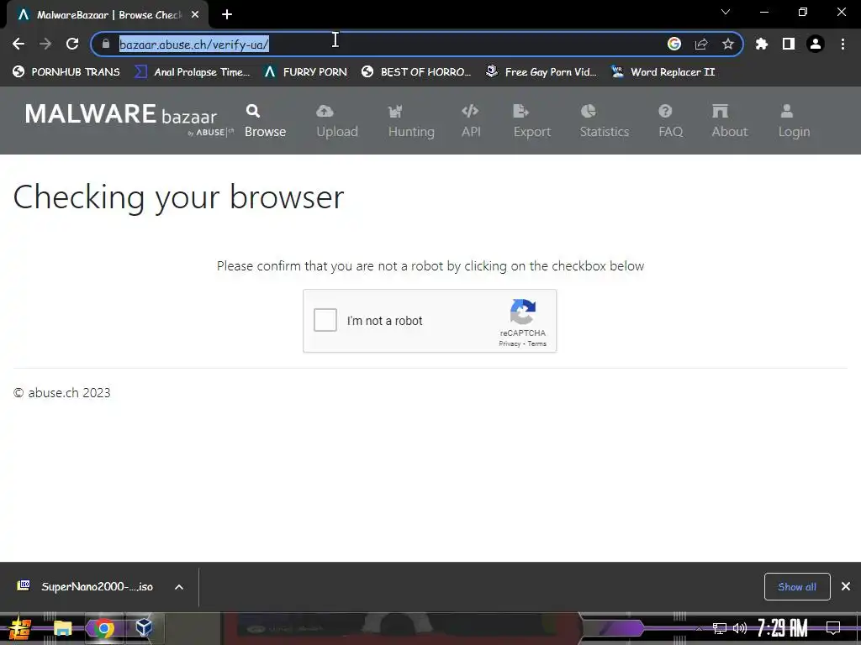
Task: Go back to the previous page
Action: coord(18,44)
